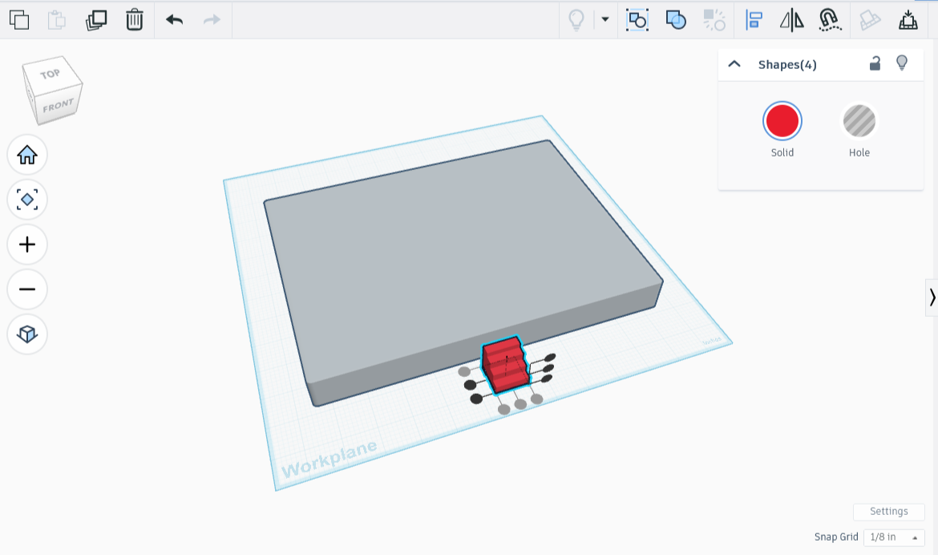Click the Solid label
This screenshot has height=555, width=938.
click(782, 152)
